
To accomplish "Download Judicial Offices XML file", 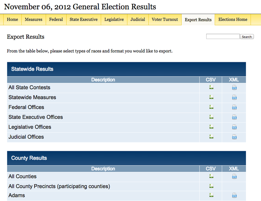I will click(x=234, y=137).
